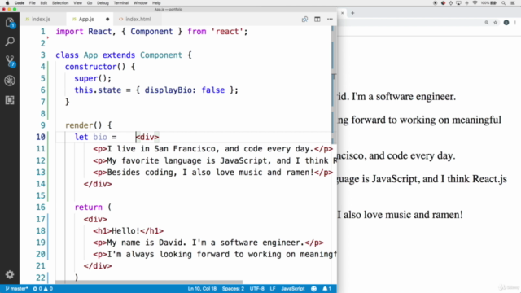The width and height of the screenshot is (521, 293).
Task: Click Ln 10, Col 18 in the status bar
Action: [202, 289]
